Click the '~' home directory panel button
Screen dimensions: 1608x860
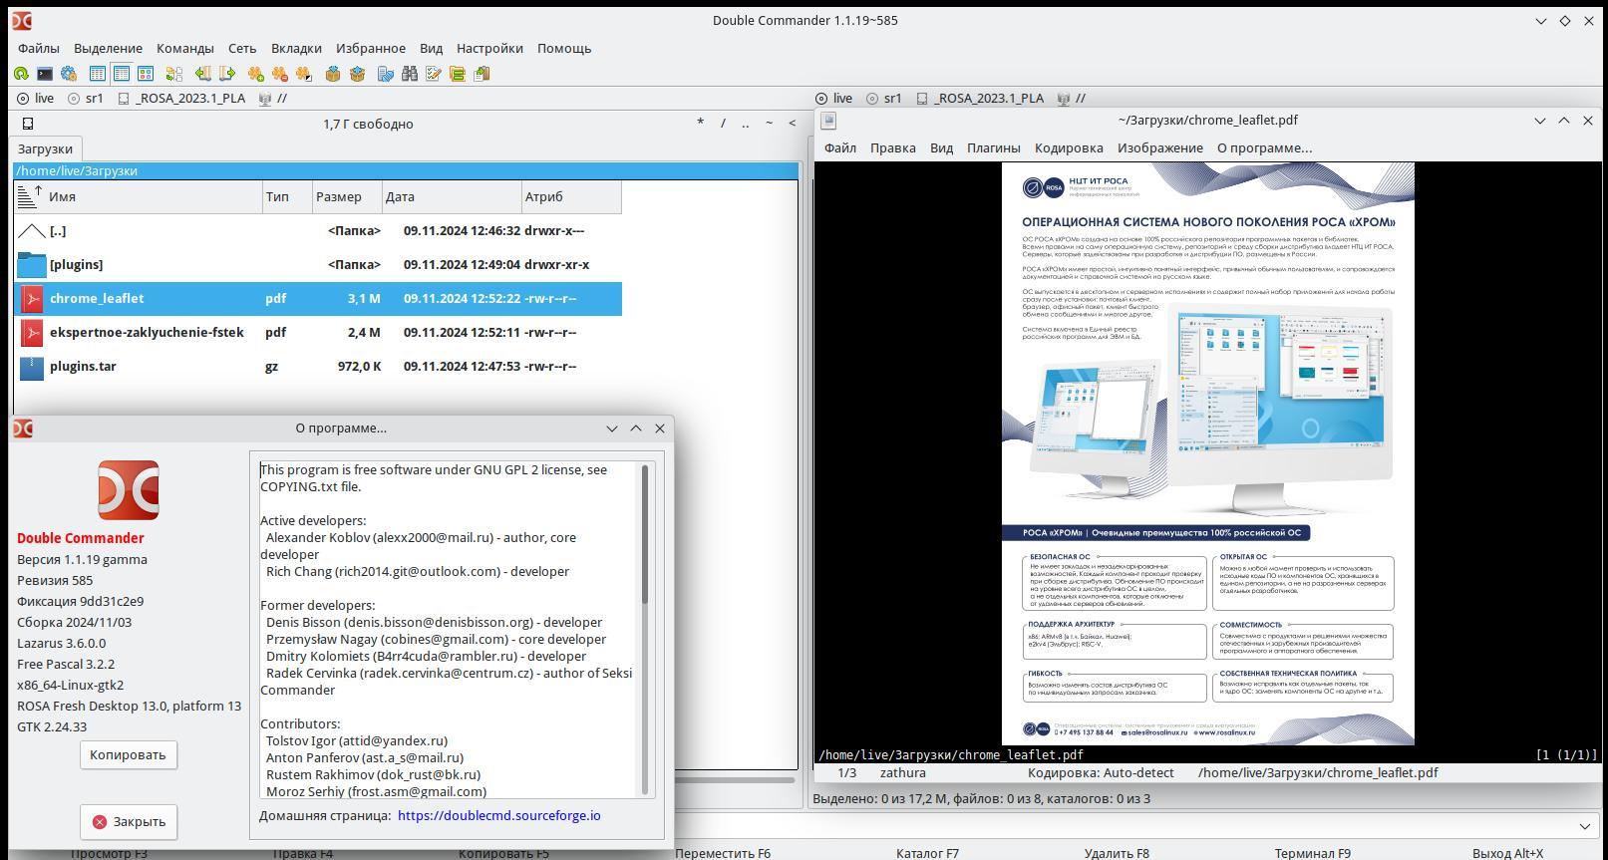coord(769,124)
